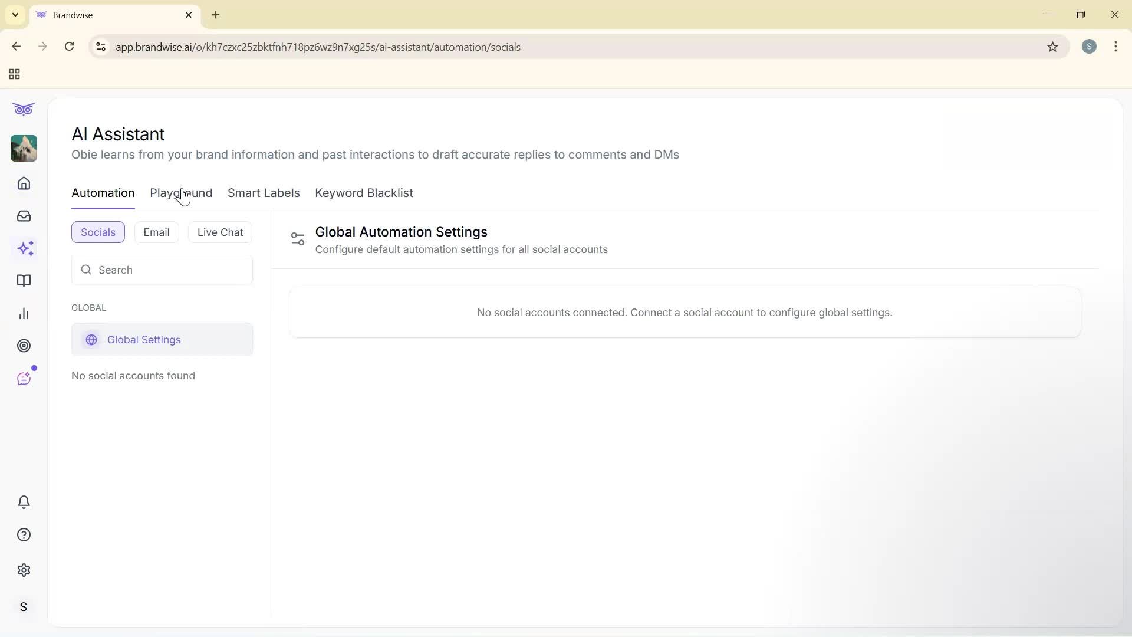Image resolution: width=1132 pixels, height=637 pixels.
Task: Open Chrome's three-dot menu
Action: pos(1115,47)
